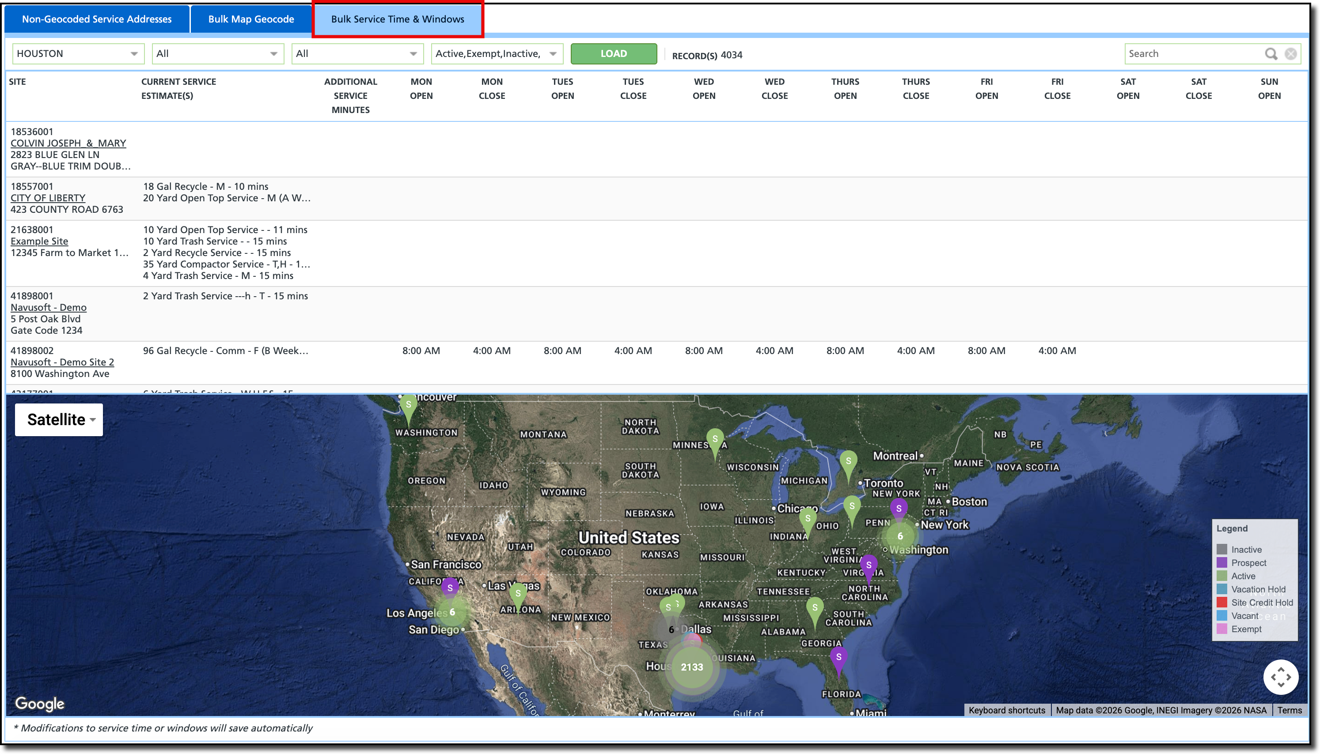Click the Exempt pink legend swatch
1320x754 pixels.
click(1221, 629)
